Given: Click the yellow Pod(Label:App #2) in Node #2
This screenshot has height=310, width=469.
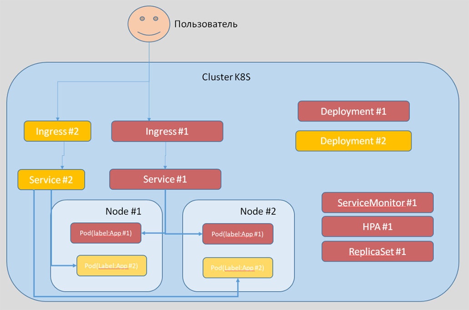Looking at the screenshot, I should [x=237, y=268].
